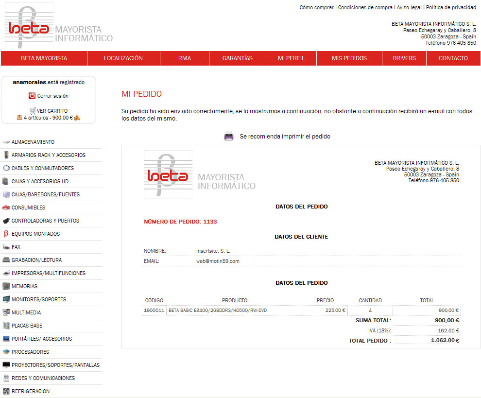Open the DRIVERS menu tab

click(x=404, y=58)
